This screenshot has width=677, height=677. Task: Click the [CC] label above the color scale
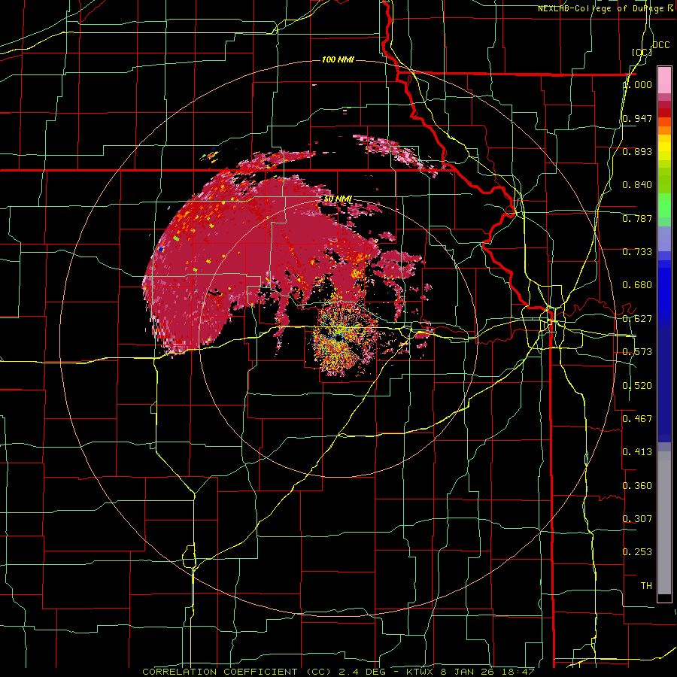tap(642, 52)
